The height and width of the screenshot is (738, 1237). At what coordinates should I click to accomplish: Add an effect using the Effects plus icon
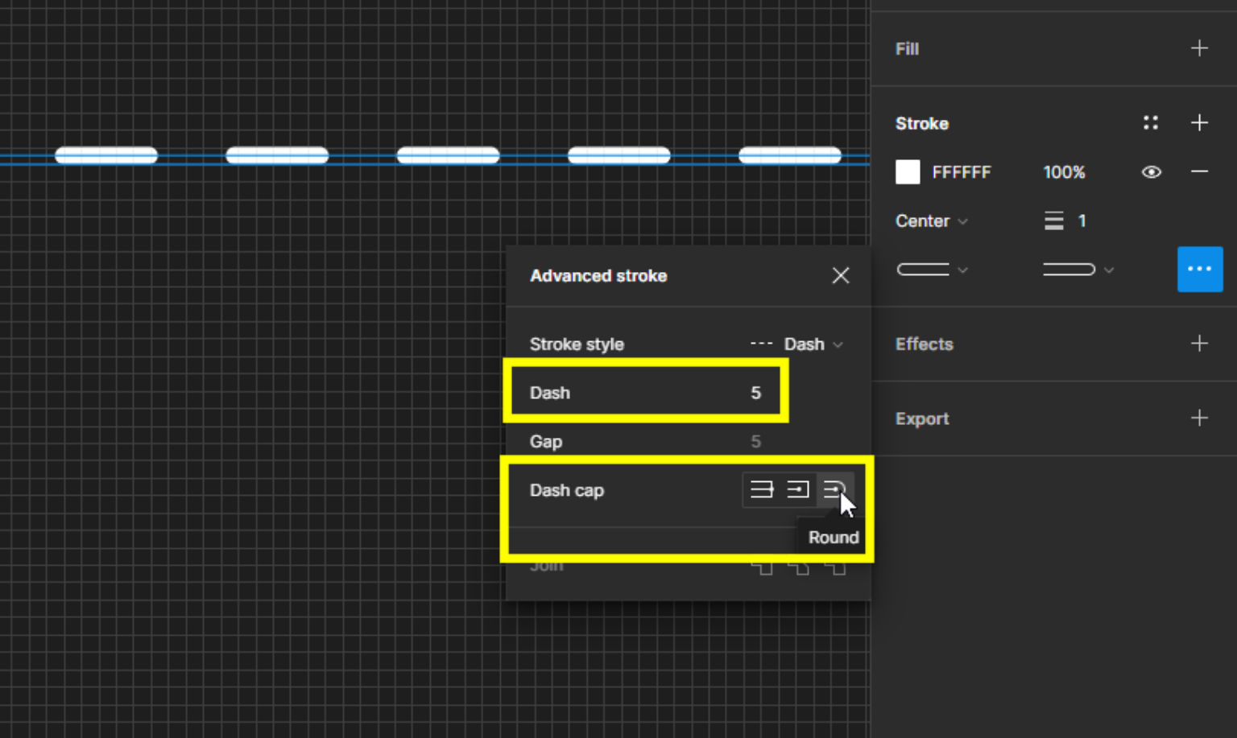(x=1199, y=344)
